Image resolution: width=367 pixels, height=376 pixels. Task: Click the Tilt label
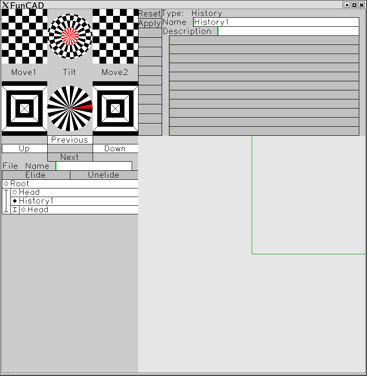click(69, 72)
